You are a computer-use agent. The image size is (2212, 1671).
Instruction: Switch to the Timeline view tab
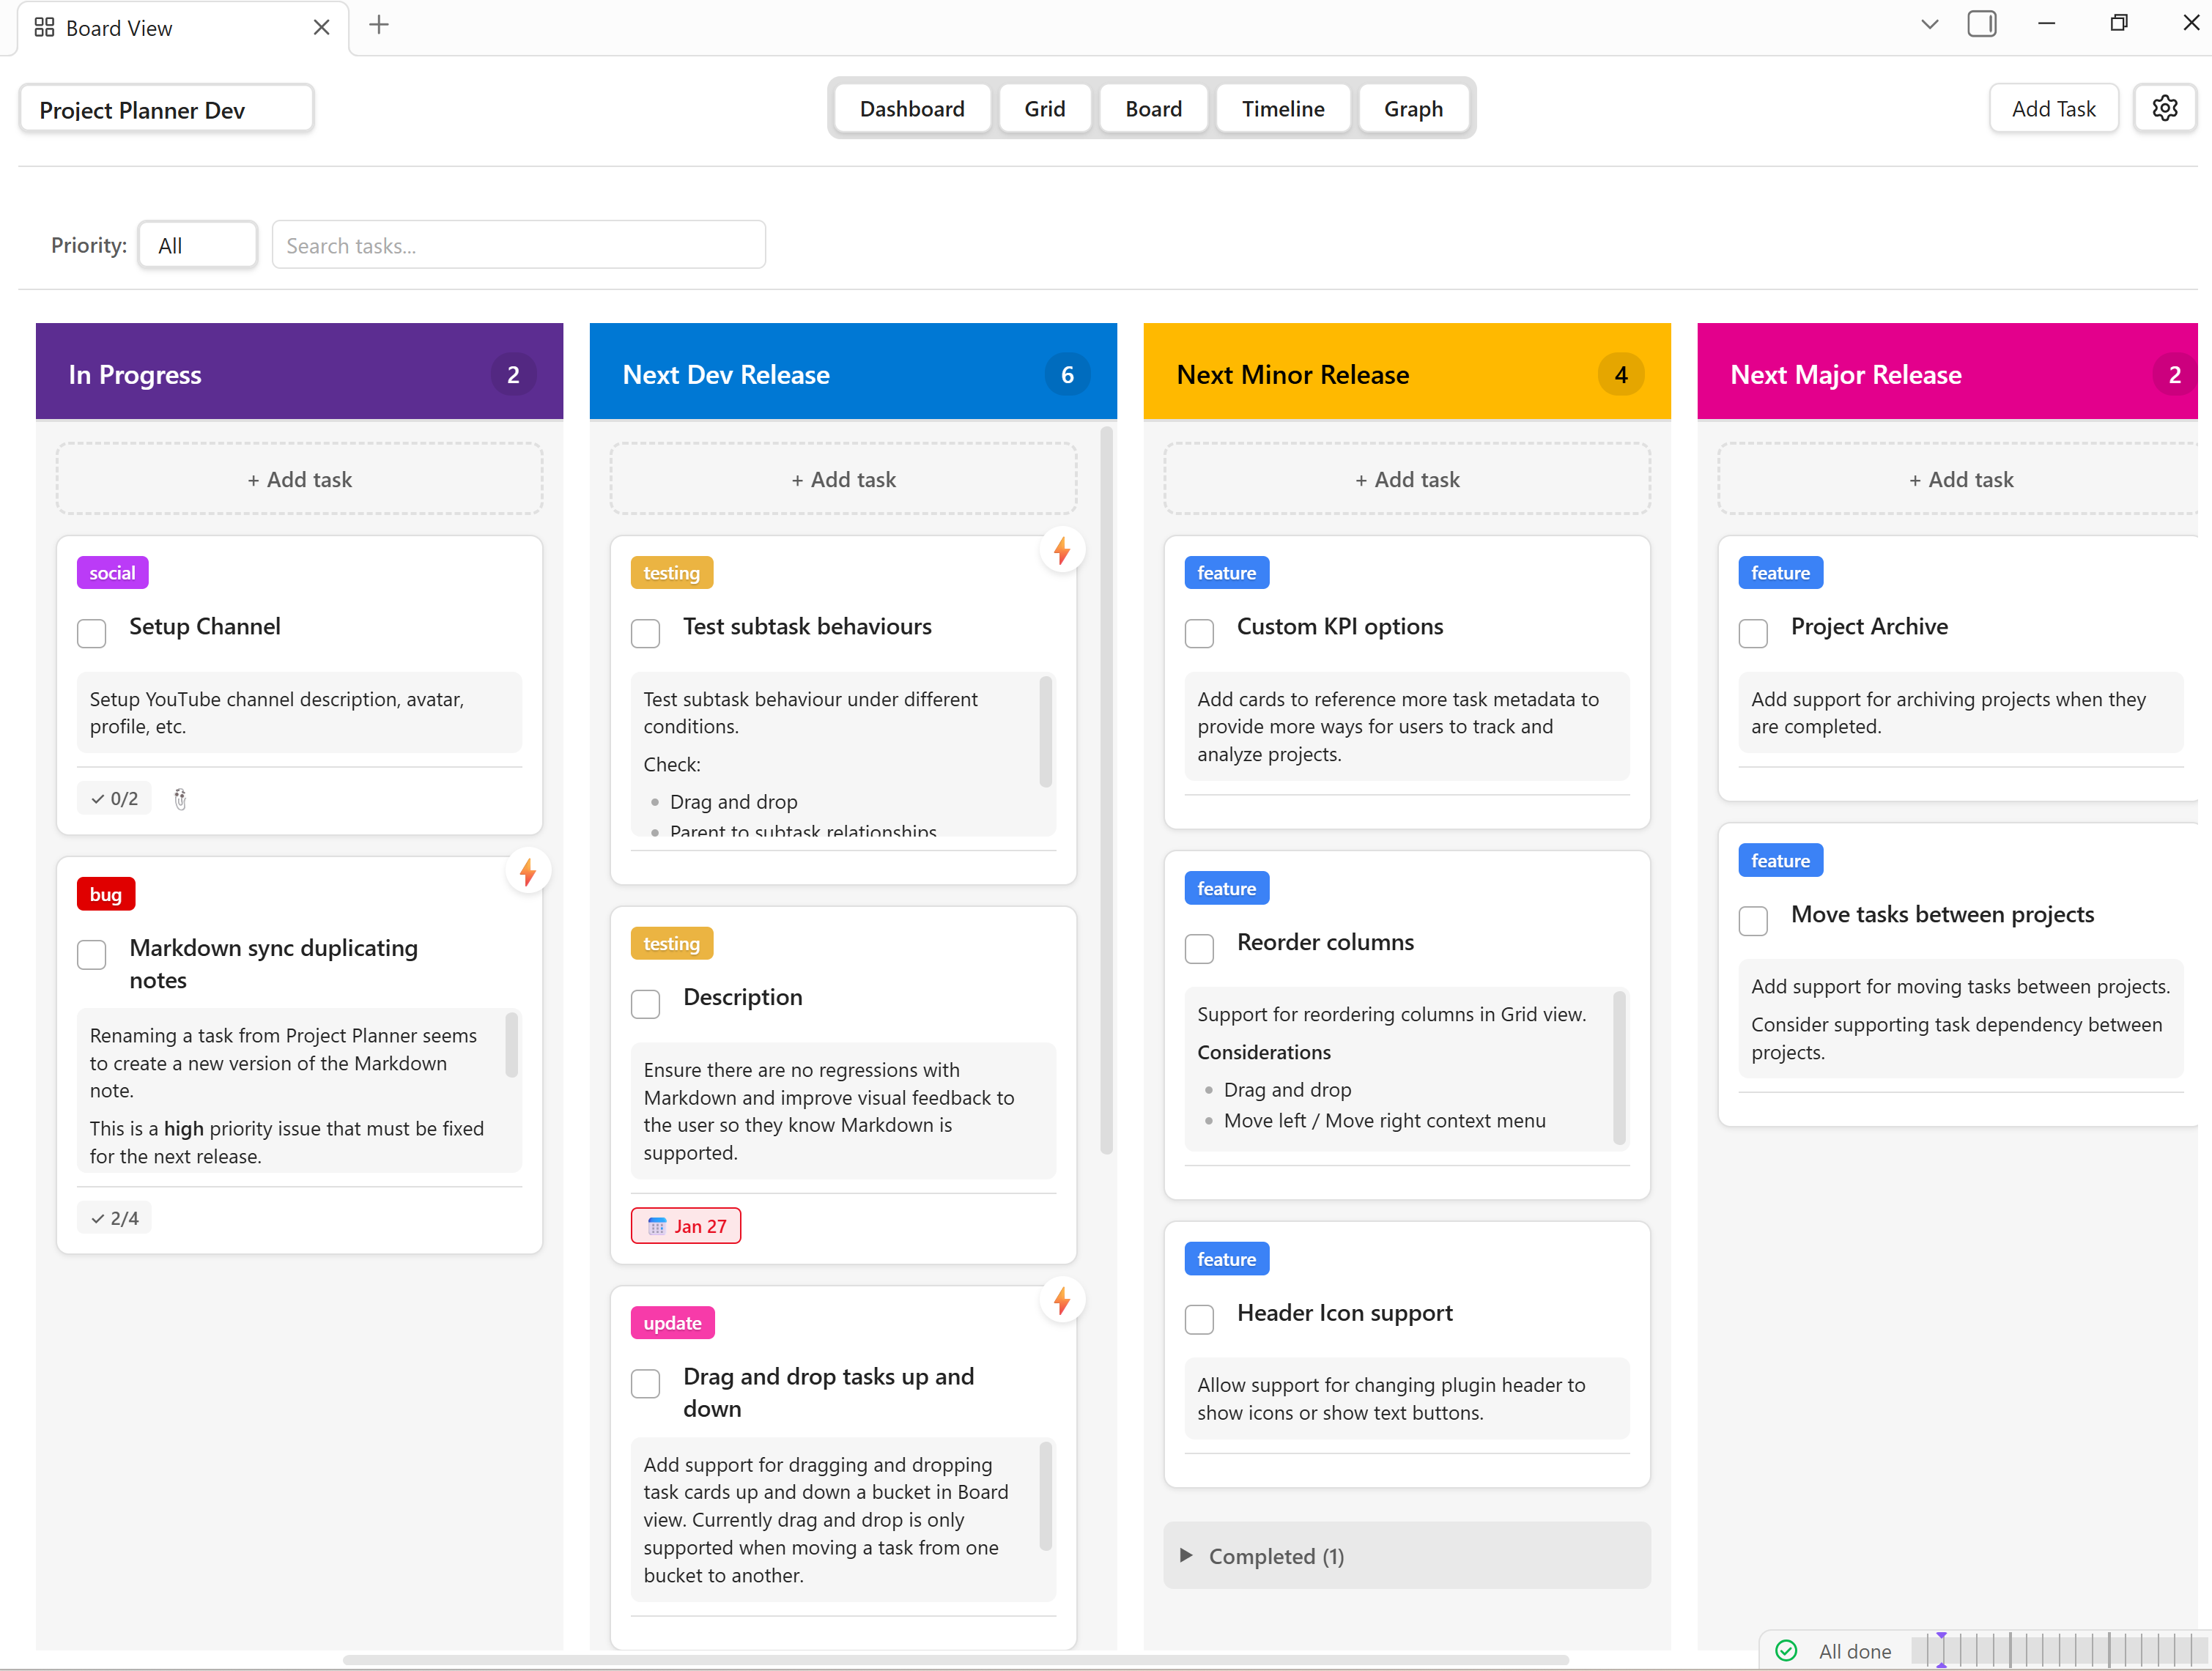(1283, 108)
